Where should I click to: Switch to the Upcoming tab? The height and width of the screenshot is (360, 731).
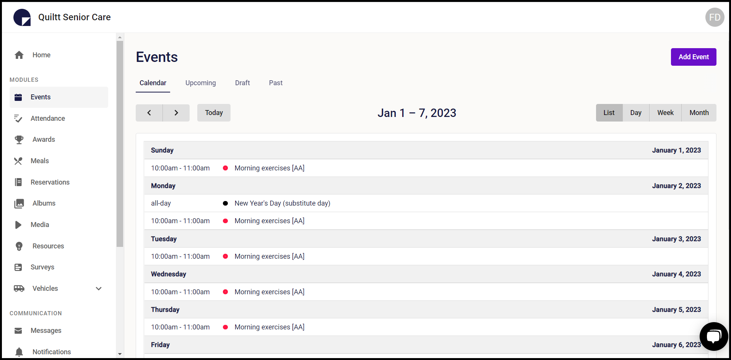200,83
